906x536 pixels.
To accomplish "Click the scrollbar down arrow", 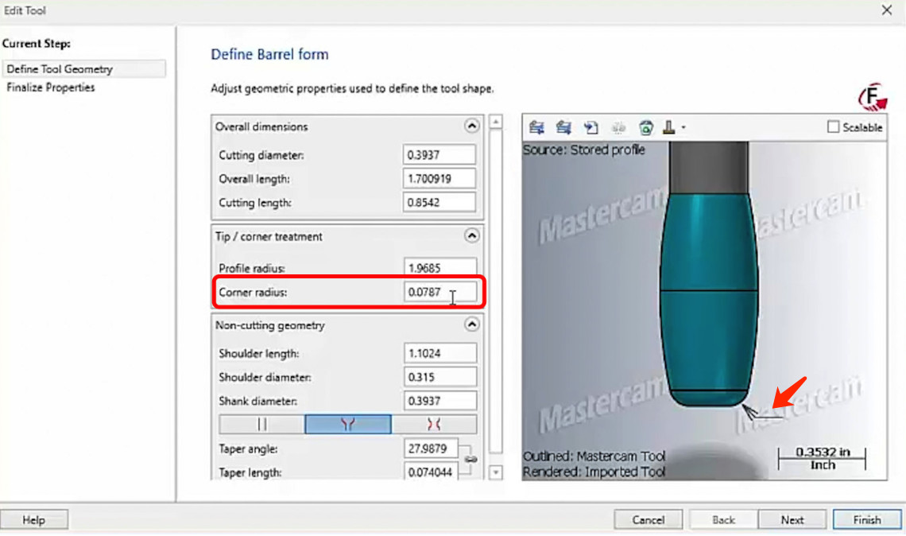I will pos(496,472).
